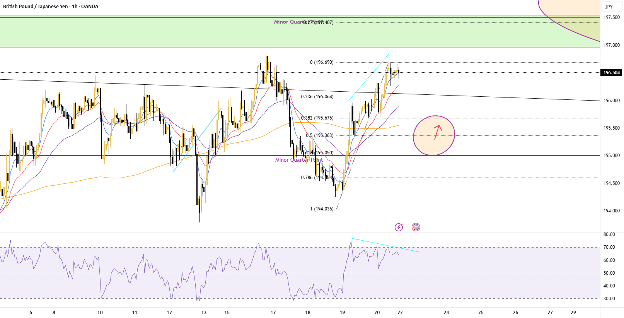Select the 0 (196.690) Fibonacci level label
This screenshot has width=624, height=318.
[322, 62]
